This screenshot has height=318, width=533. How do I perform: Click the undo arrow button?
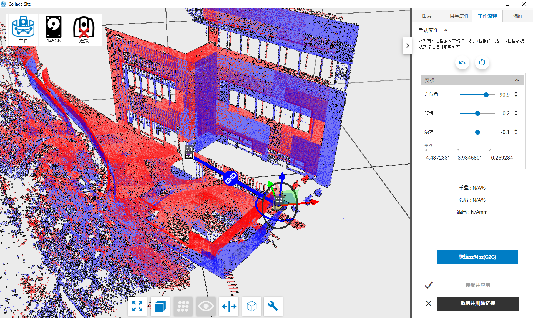pyautogui.click(x=462, y=62)
